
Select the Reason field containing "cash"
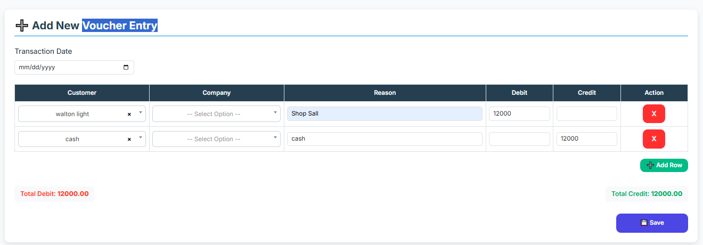[x=385, y=139]
